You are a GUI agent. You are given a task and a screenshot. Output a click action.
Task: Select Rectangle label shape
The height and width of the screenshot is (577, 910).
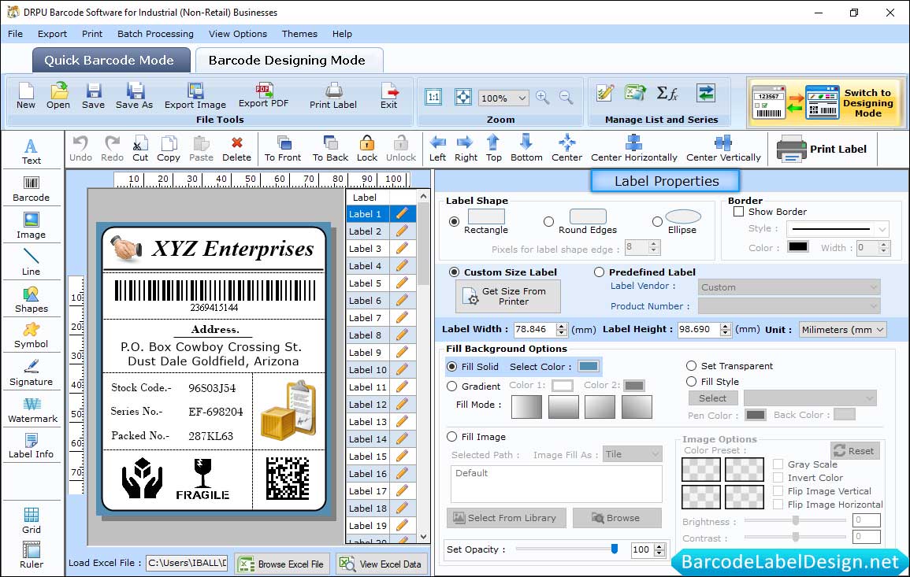coord(455,221)
